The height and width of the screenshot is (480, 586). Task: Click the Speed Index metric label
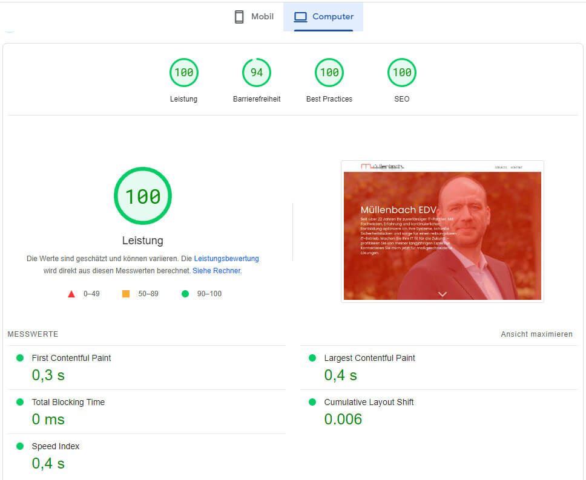tap(56, 446)
